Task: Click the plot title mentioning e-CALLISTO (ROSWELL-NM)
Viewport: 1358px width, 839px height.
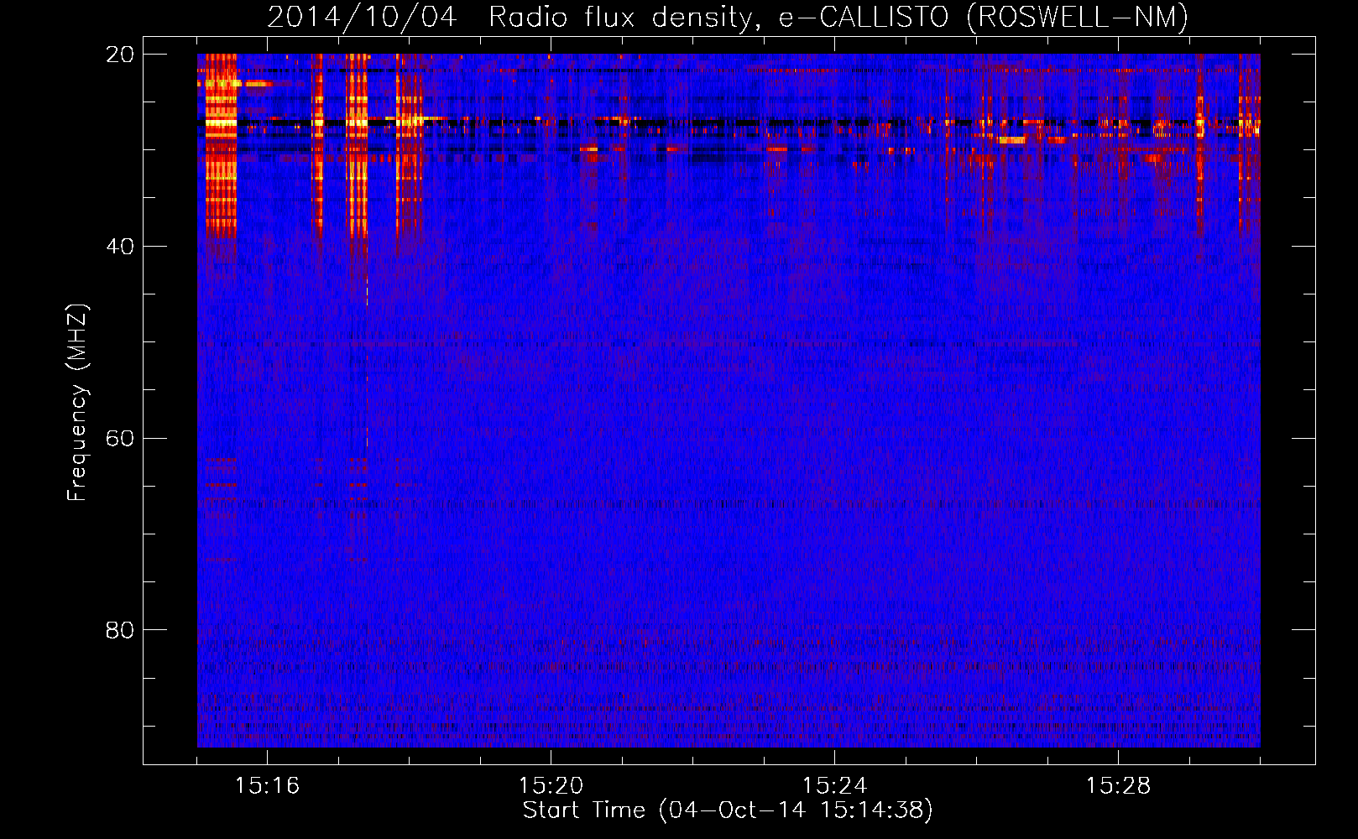Action: pyautogui.click(x=728, y=18)
